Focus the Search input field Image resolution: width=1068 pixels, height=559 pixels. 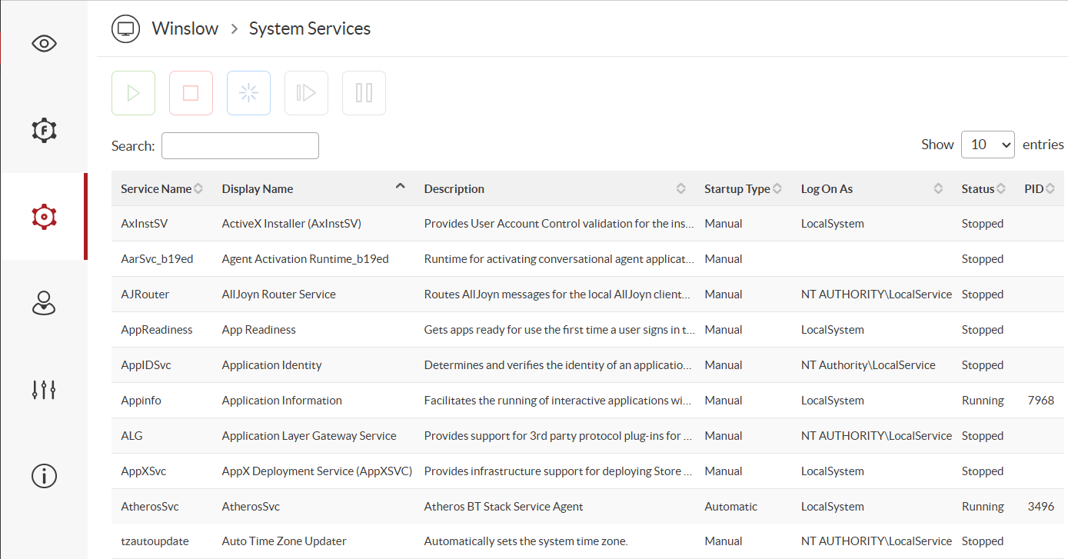[x=240, y=145]
